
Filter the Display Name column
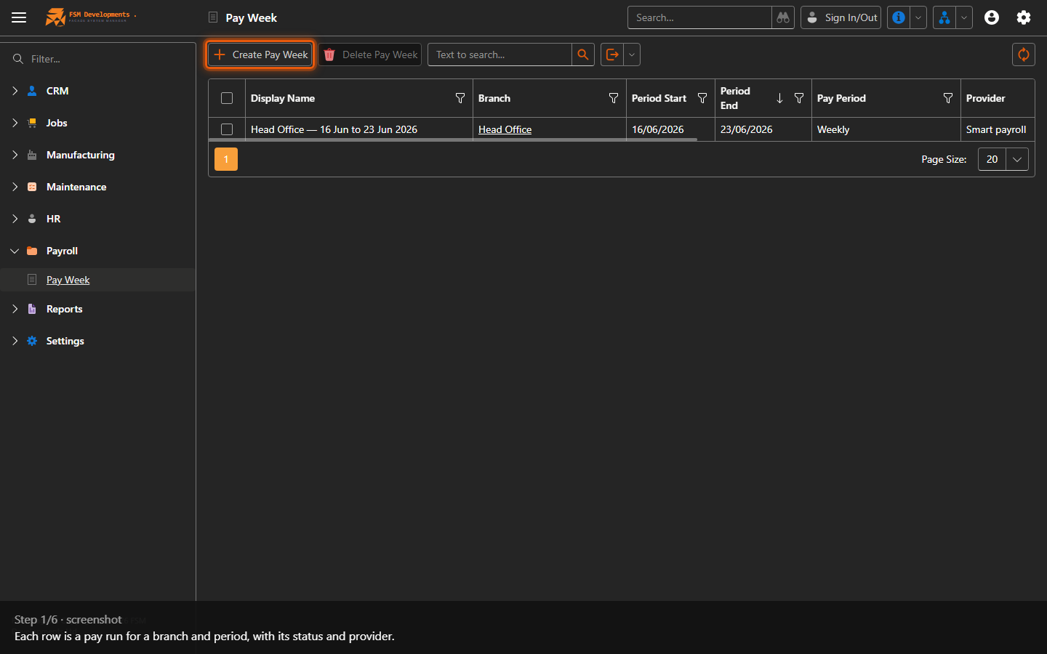tap(460, 98)
